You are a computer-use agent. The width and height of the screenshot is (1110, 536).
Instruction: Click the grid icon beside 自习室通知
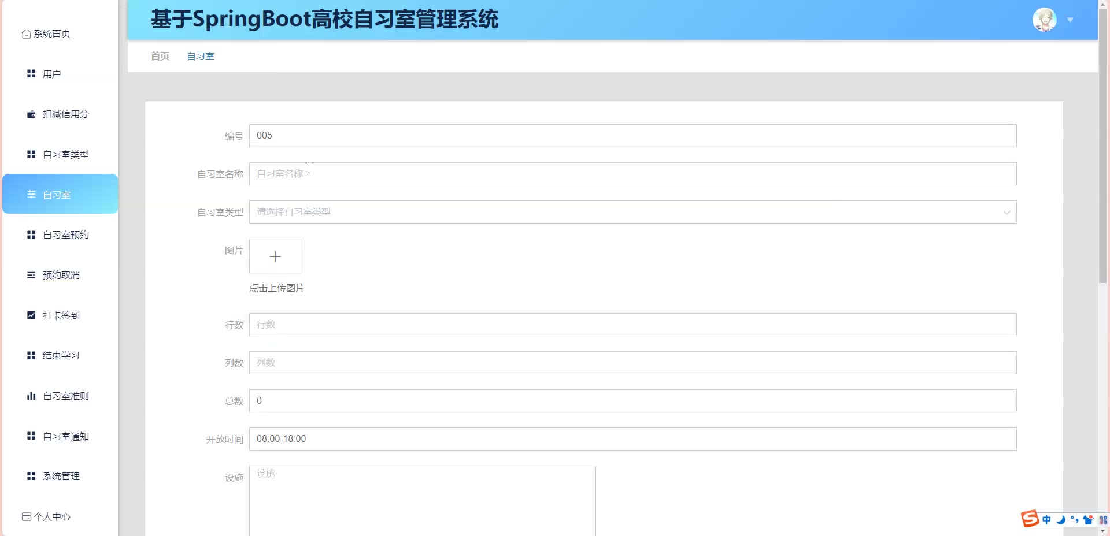[x=31, y=435]
